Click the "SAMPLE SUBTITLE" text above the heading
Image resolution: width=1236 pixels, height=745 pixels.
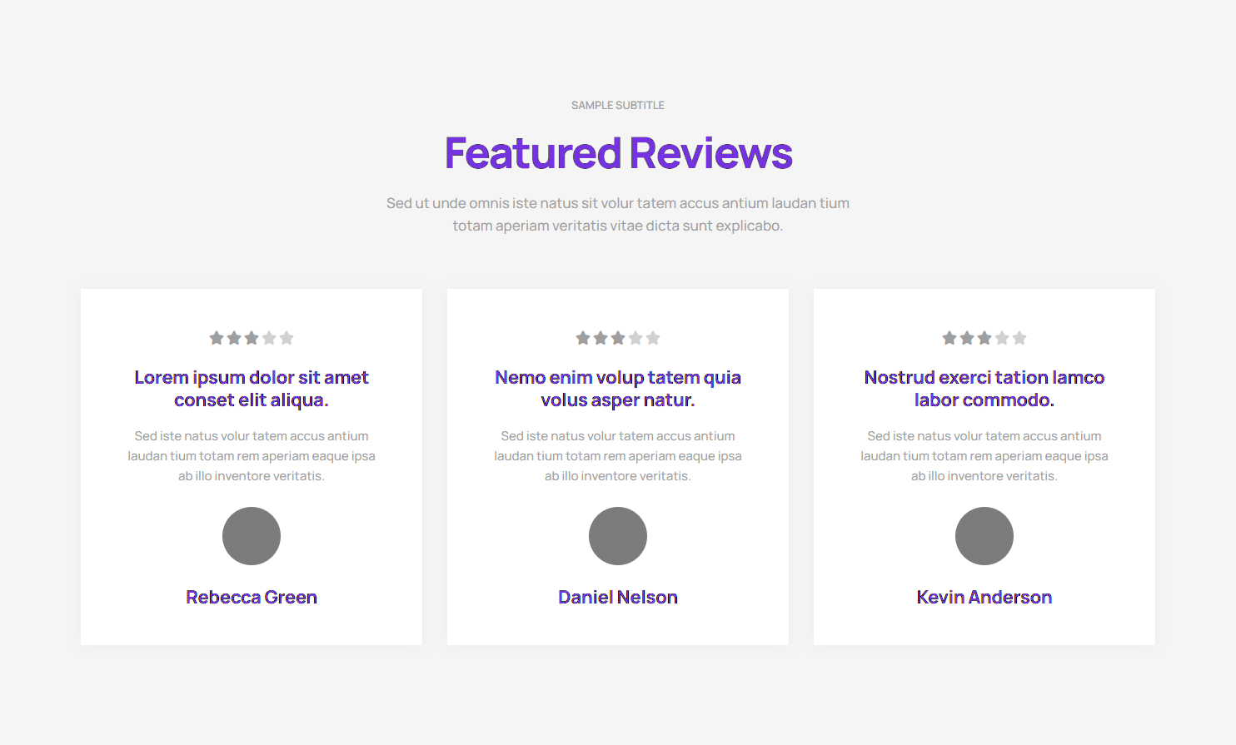(x=618, y=106)
